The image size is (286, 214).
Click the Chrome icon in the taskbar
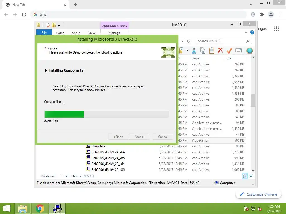(x=40, y=208)
